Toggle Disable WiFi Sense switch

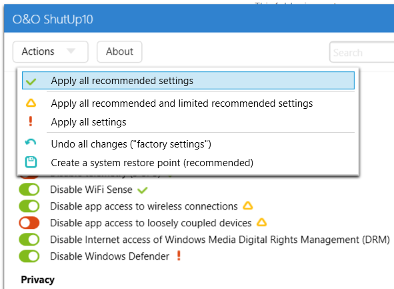point(29,190)
